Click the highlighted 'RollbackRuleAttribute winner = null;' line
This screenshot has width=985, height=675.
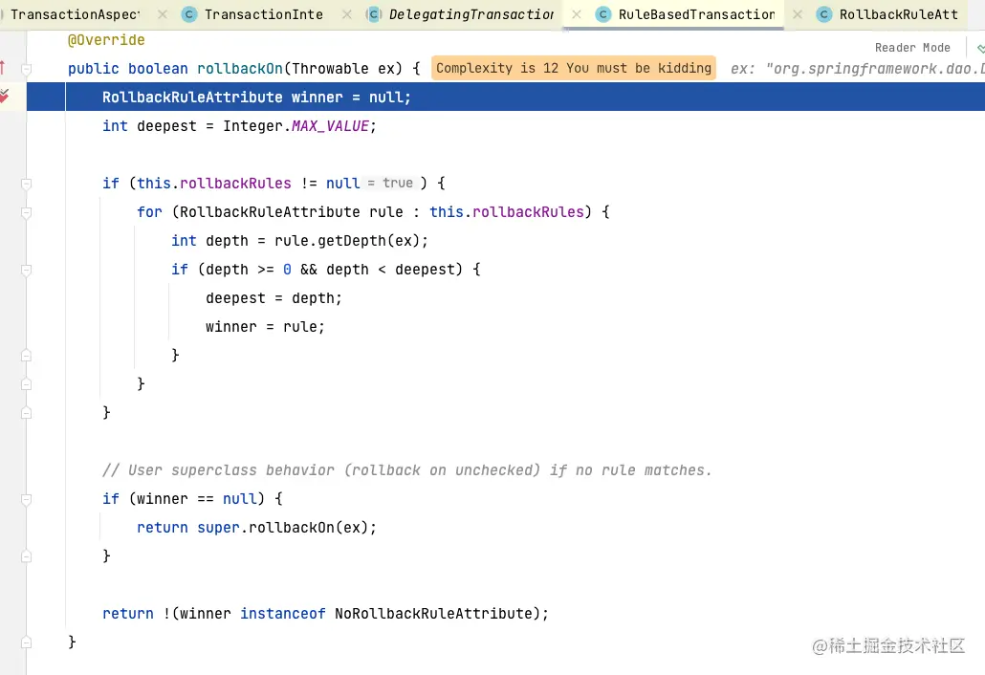(x=256, y=98)
